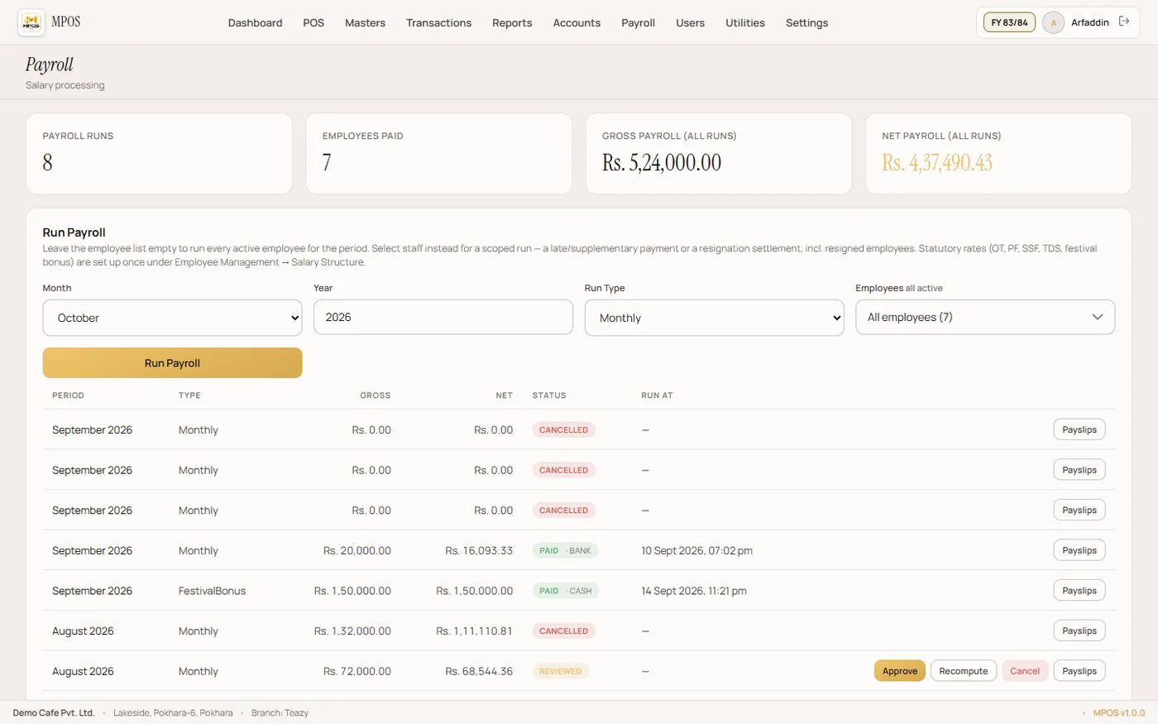This screenshot has height=724, width=1158.
Task: Click gross amount Rs. 72,000.00
Action: coord(357,671)
